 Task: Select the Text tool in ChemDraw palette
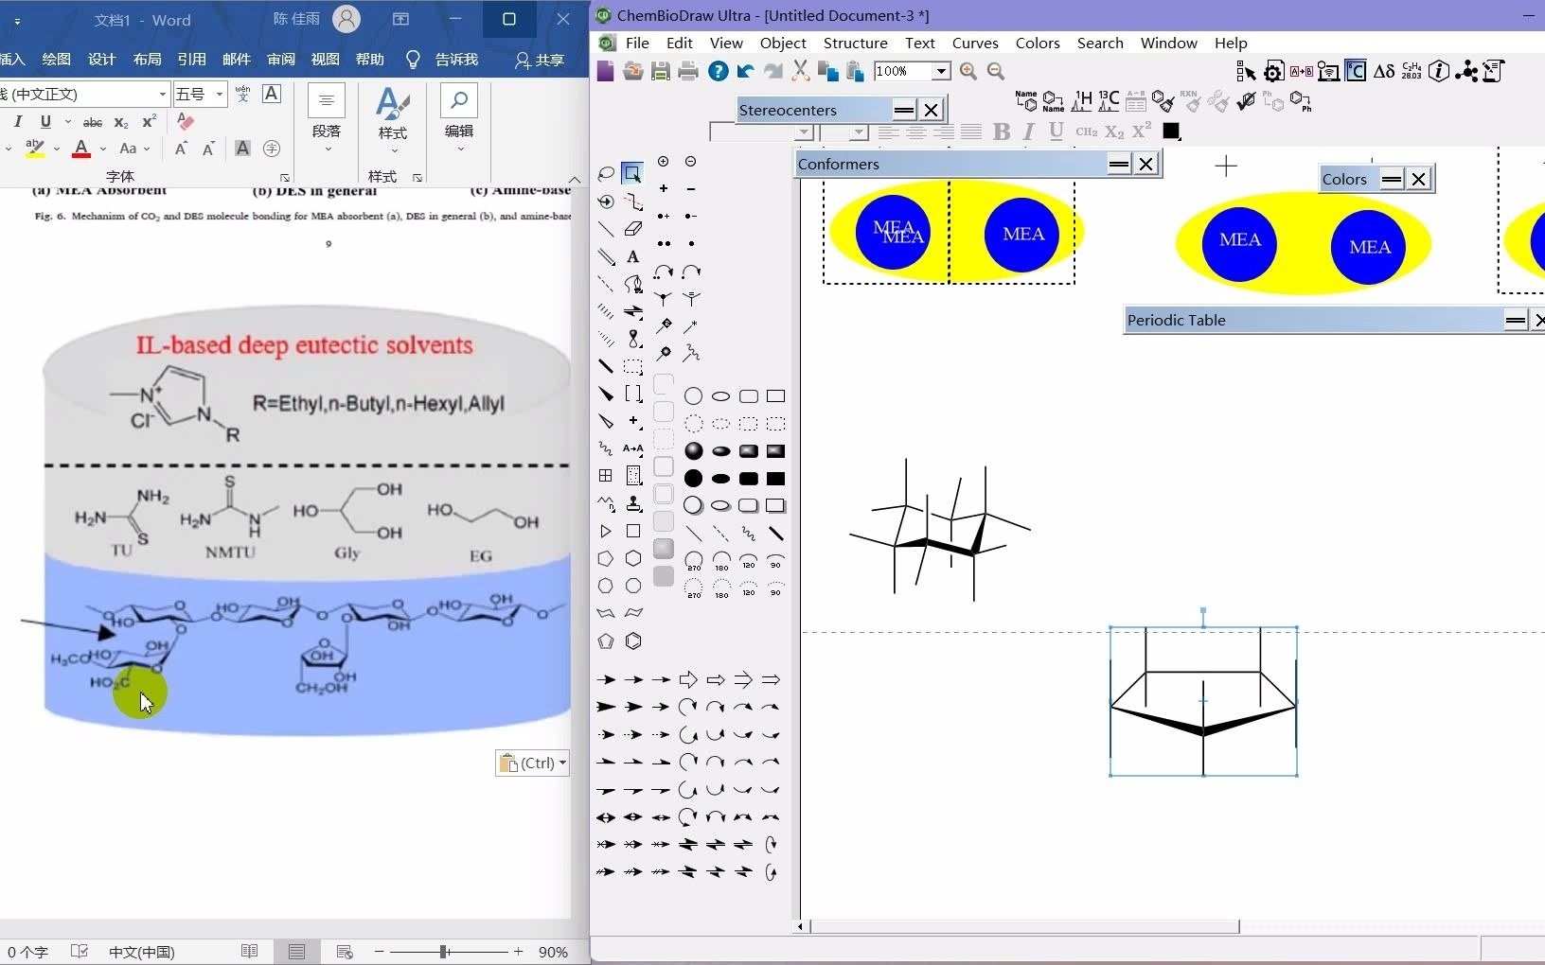tap(632, 257)
